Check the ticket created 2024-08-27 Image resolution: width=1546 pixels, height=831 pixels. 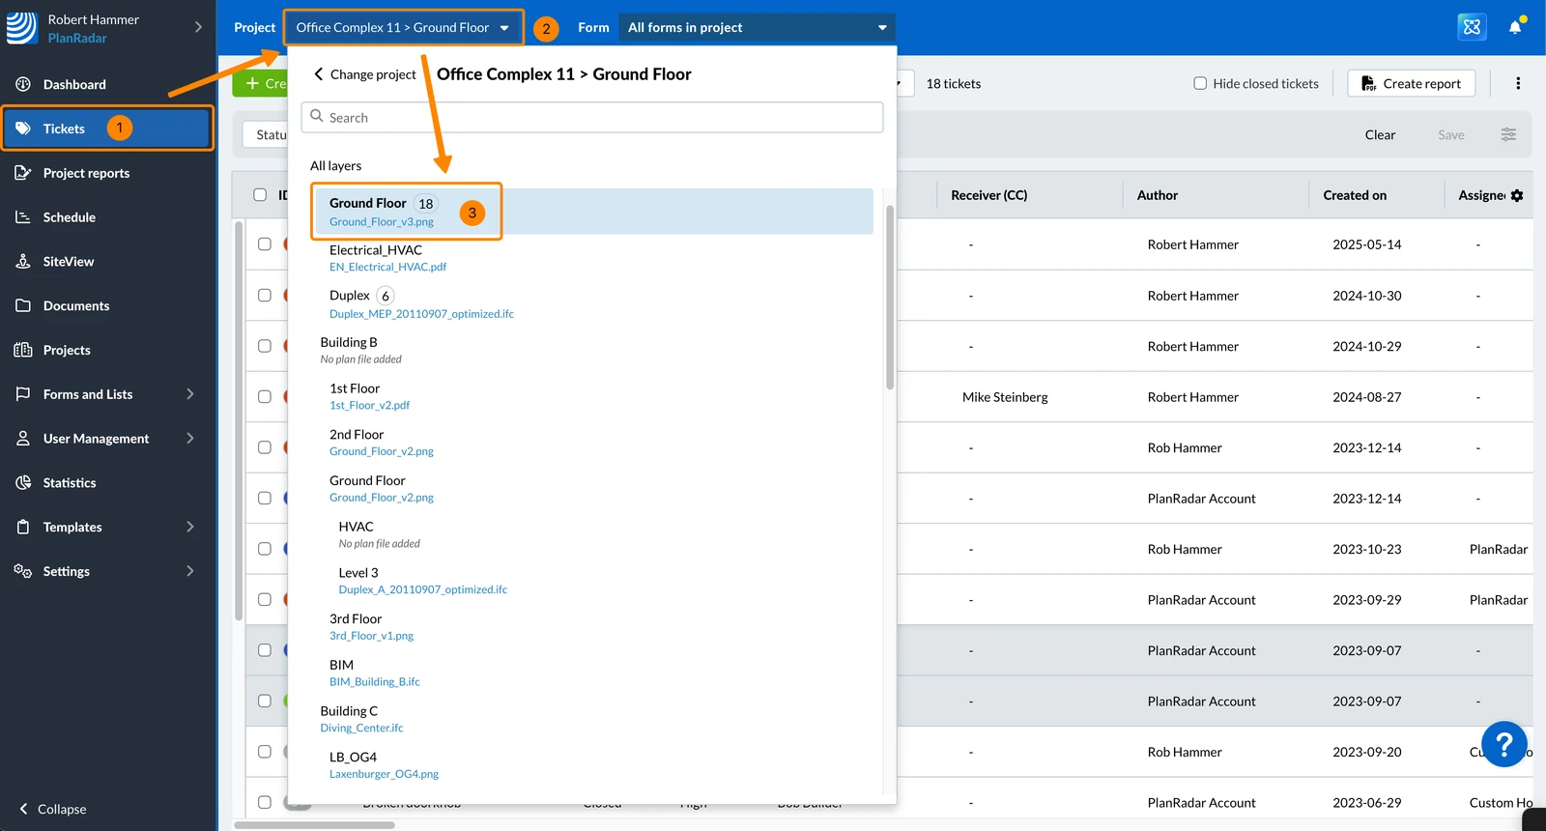pyautogui.click(x=265, y=396)
